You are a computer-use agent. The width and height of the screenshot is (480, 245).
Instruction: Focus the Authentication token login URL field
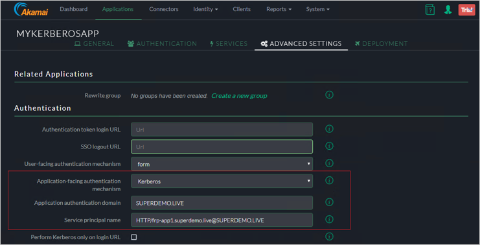click(x=222, y=130)
